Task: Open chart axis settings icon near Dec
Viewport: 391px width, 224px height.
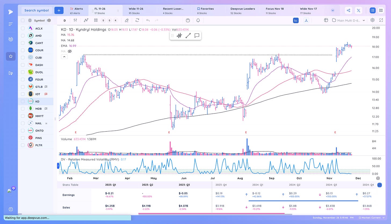Action: (x=378, y=178)
